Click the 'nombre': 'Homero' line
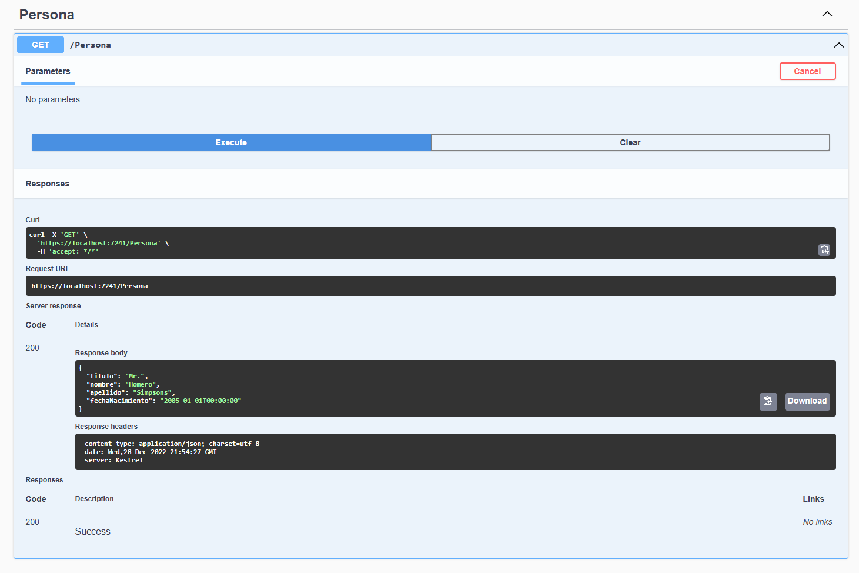 point(123,384)
